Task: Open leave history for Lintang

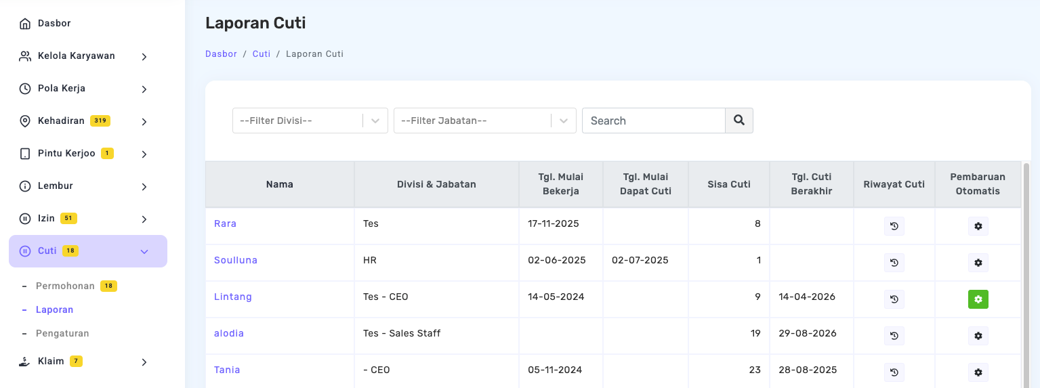Action: (894, 299)
